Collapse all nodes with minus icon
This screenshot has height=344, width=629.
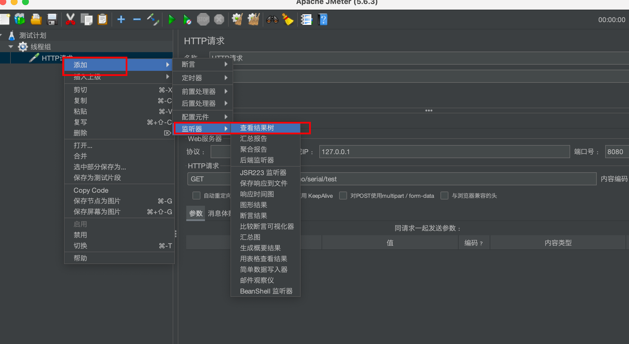137,20
